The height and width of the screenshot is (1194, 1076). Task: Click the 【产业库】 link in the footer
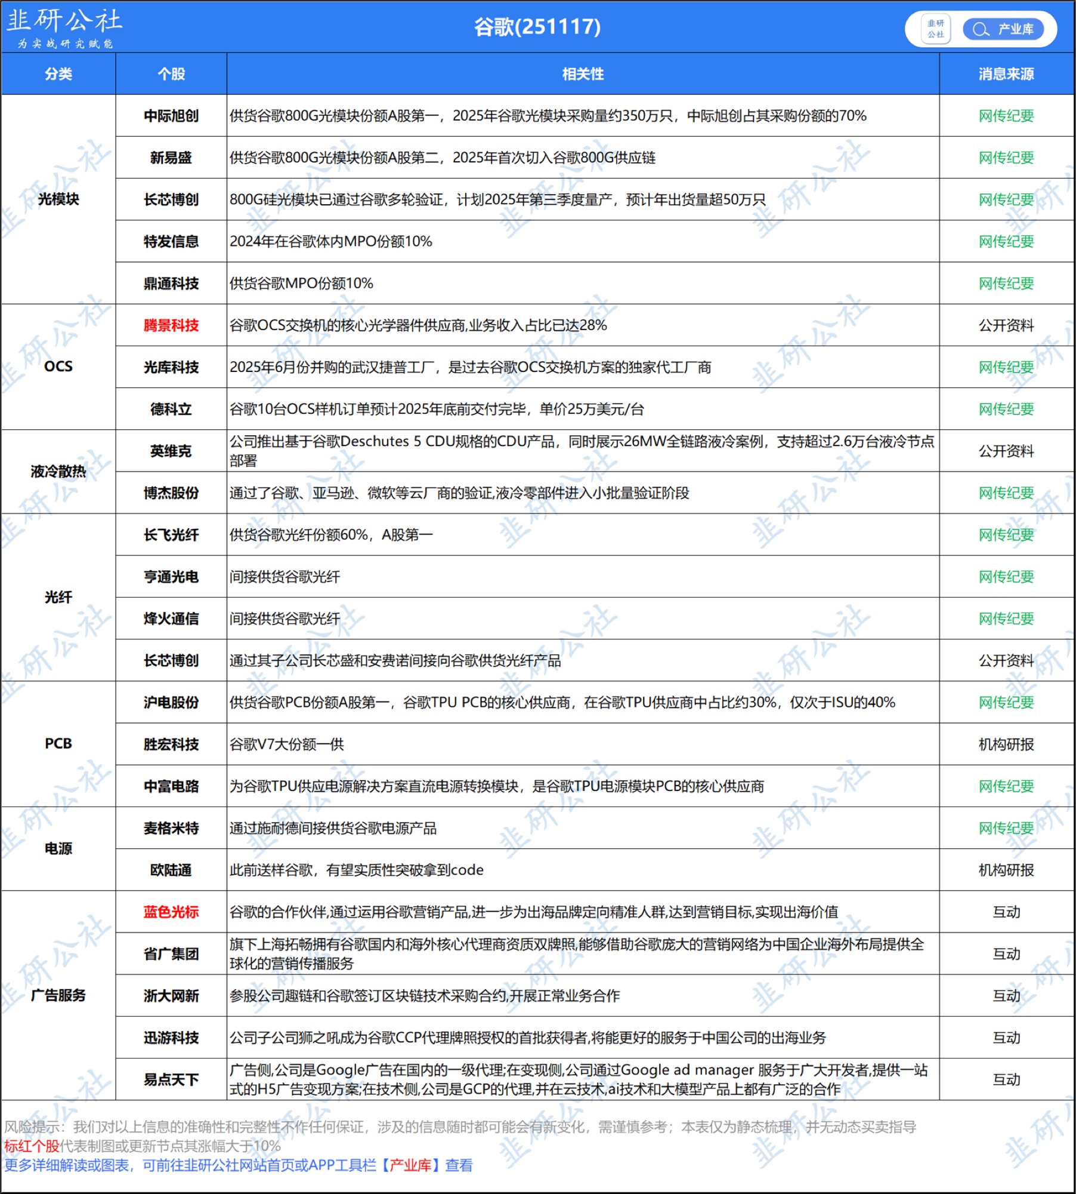pyautogui.click(x=410, y=1165)
